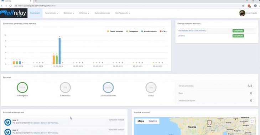Open the Dashboard tab

[35, 13]
